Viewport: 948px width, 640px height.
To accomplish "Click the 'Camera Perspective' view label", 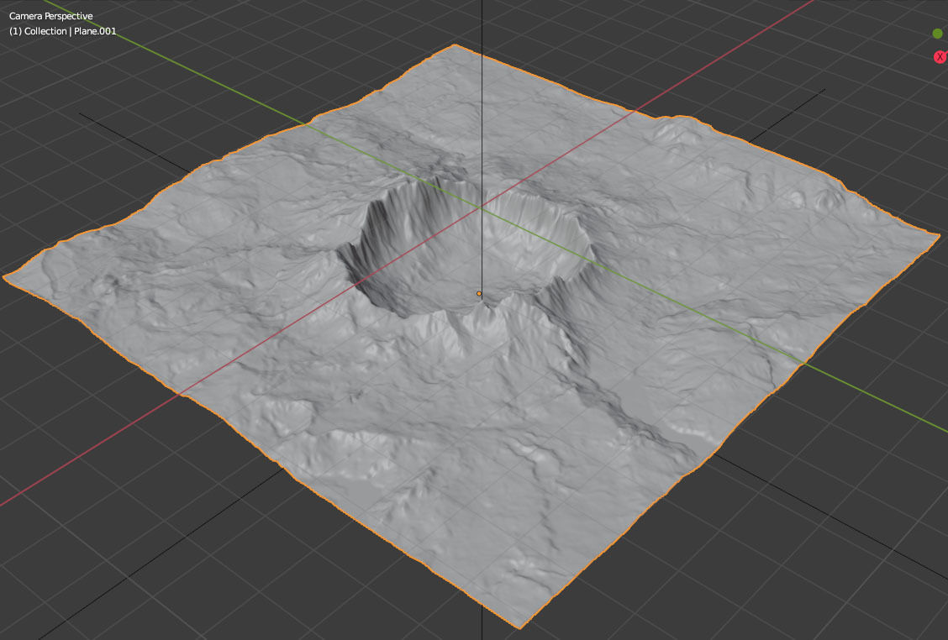I will [x=50, y=16].
